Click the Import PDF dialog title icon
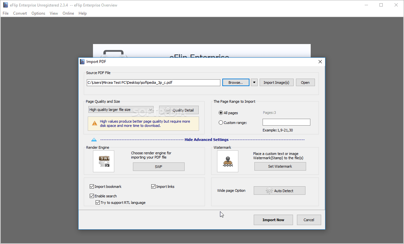 coord(83,62)
